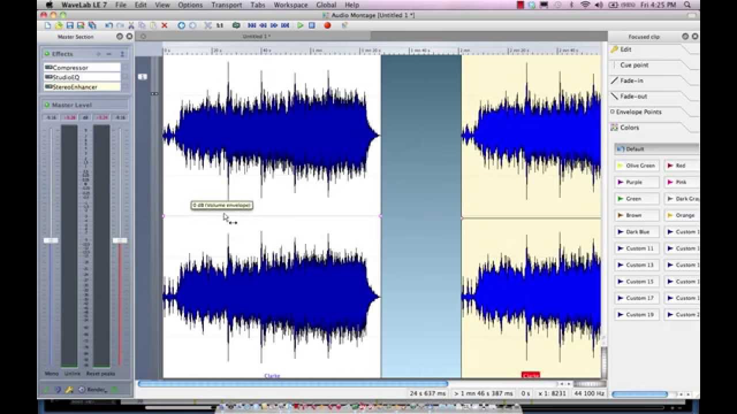
Task: Click the green loop toolbar icon
Action: 236,25
